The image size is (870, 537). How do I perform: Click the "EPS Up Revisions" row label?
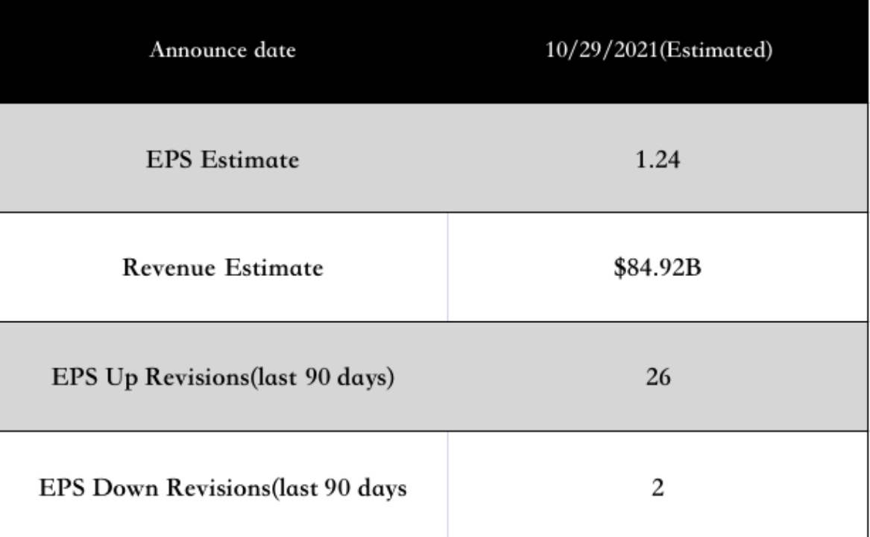[x=223, y=377]
